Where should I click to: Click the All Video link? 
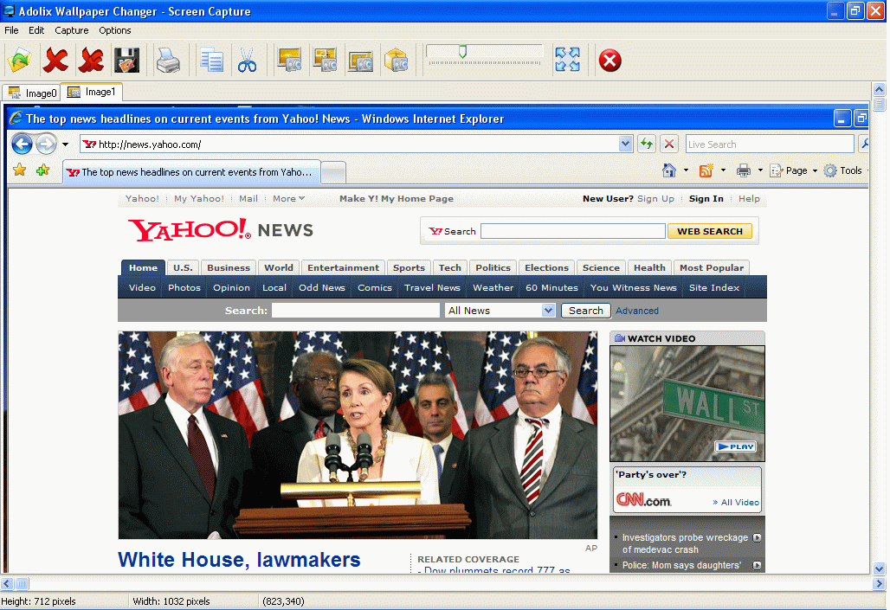pyautogui.click(x=739, y=502)
